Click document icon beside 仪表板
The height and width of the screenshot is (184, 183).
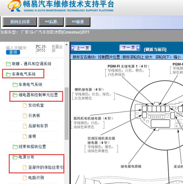pyautogui.click(x=25, y=115)
